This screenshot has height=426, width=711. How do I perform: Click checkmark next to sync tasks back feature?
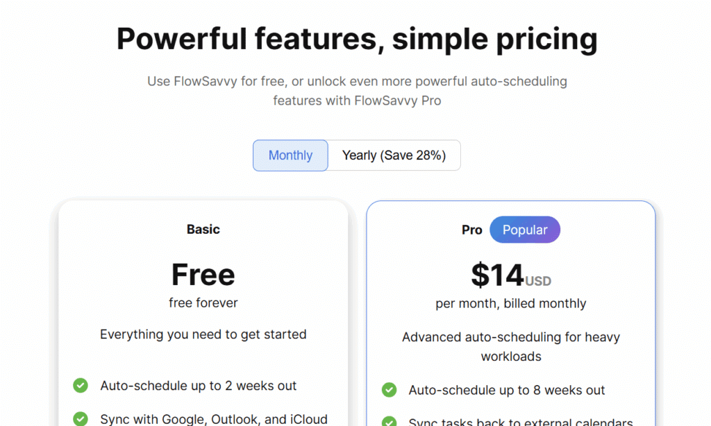pos(389,422)
